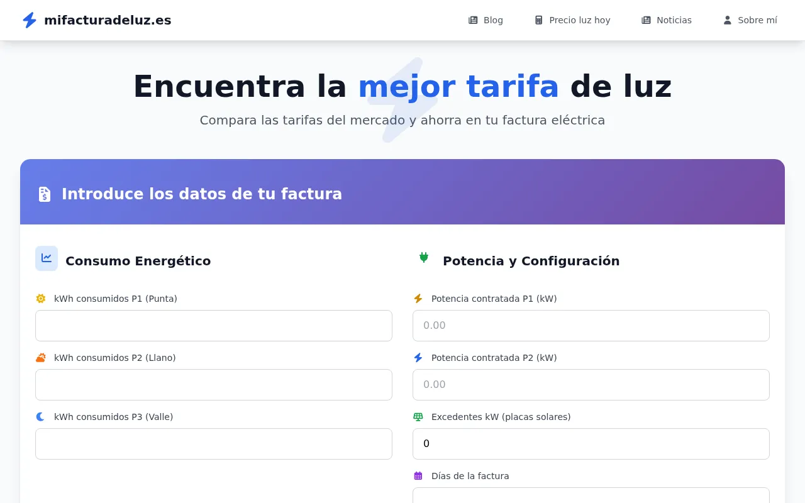Click the invoice icon in the form header
This screenshot has height=503, width=805.
(x=45, y=194)
